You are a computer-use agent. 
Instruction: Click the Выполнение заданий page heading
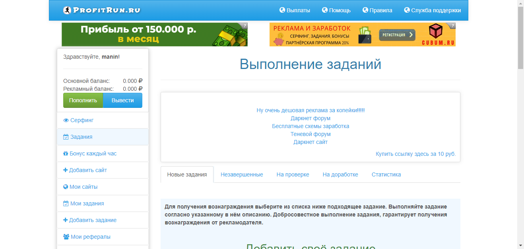(x=311, y=64)
